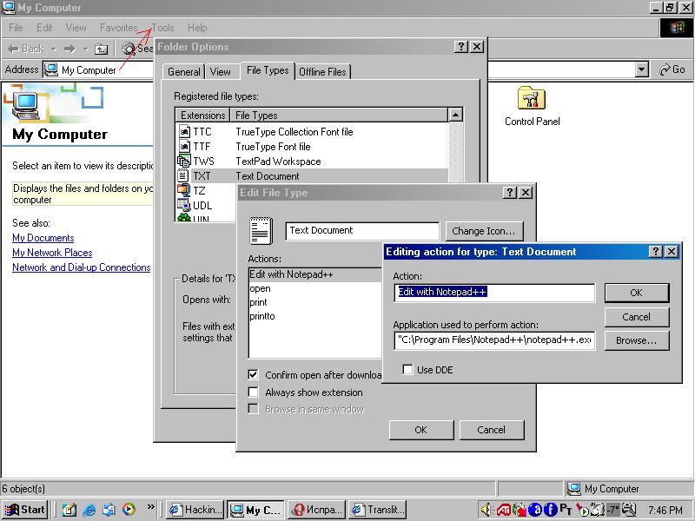The height and width of the screenshot is (521, 695).
Task: Click the temperature -7° tray icon
Action: (613, 510)
